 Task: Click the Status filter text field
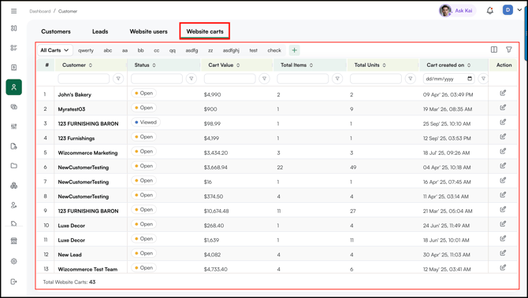[157, 79]
